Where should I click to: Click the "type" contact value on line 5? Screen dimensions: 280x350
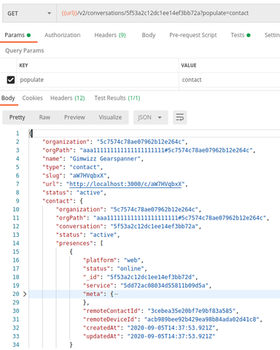[x=85, y=167]
